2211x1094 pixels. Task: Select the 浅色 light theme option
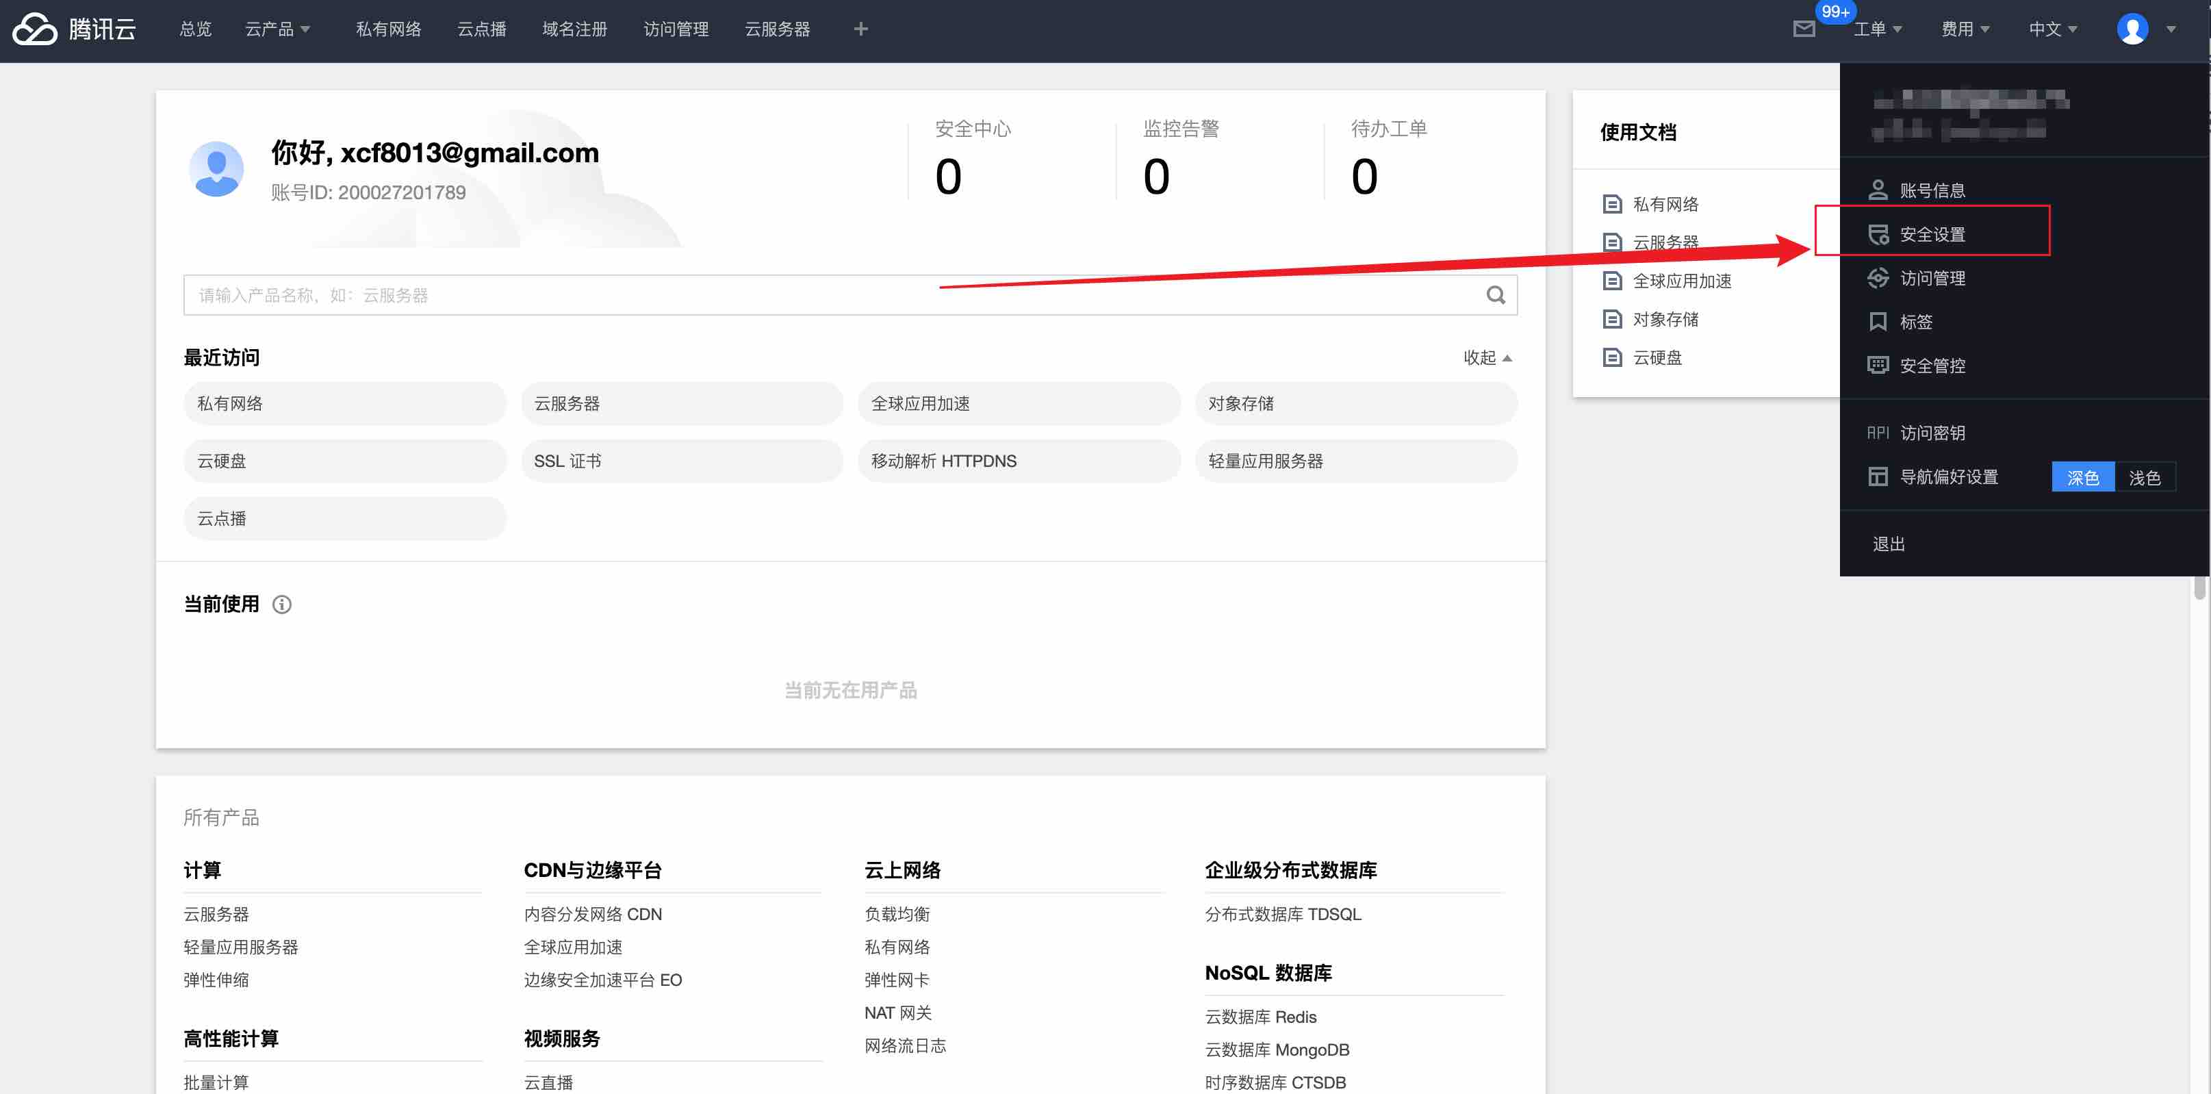tap(2144, 477)
